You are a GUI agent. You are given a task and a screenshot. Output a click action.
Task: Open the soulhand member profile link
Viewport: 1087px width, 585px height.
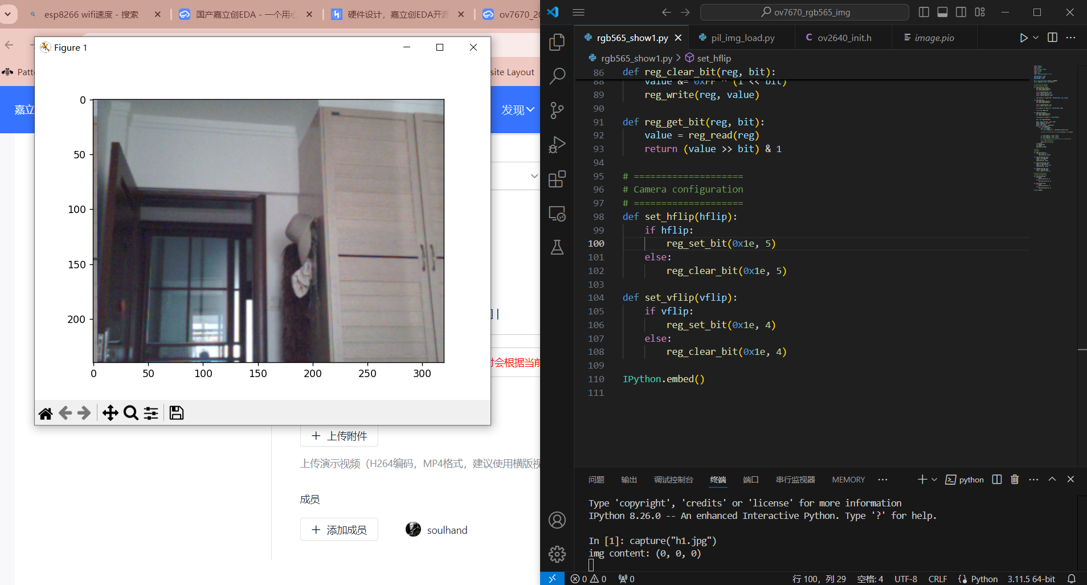coord(436,530)
